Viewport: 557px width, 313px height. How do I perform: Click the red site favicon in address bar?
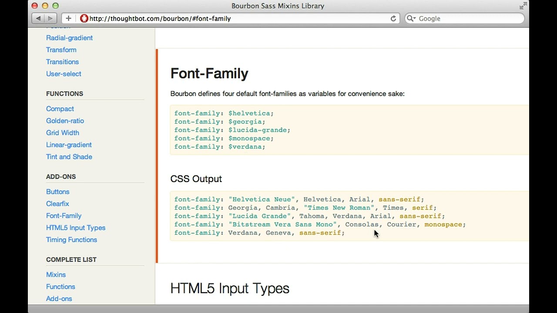click(84, 18)
